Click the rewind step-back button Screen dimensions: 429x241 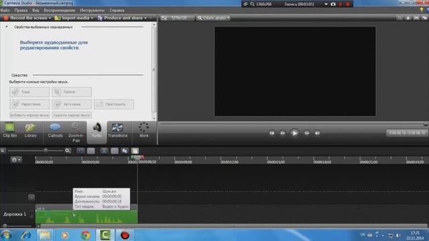(282, 133)
